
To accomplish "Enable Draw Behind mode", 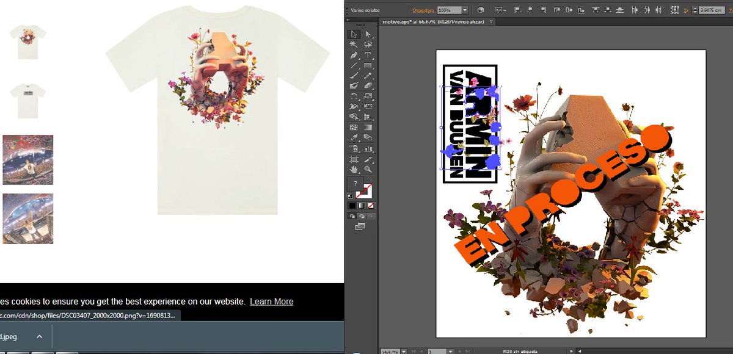I will click(x=362, y=215).
